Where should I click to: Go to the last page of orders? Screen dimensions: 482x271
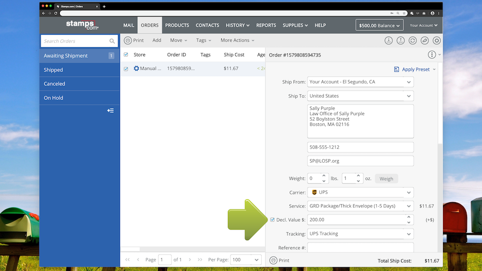(200, 259)
